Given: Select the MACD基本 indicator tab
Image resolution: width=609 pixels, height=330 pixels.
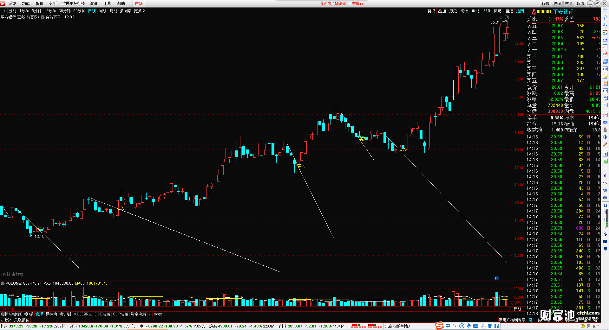Looking at the screenshot, I should [x=82, y=314].
